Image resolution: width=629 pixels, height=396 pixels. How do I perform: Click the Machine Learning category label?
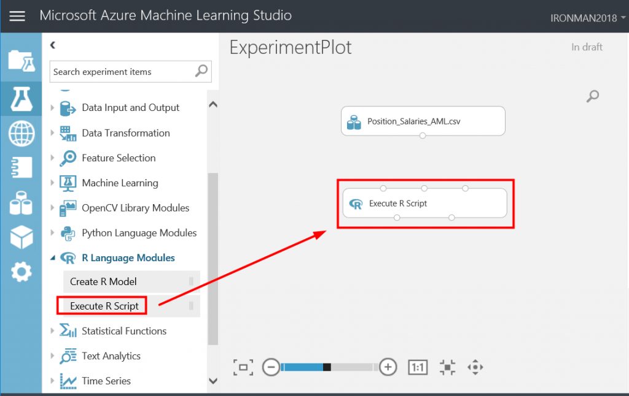coord(120,183)
